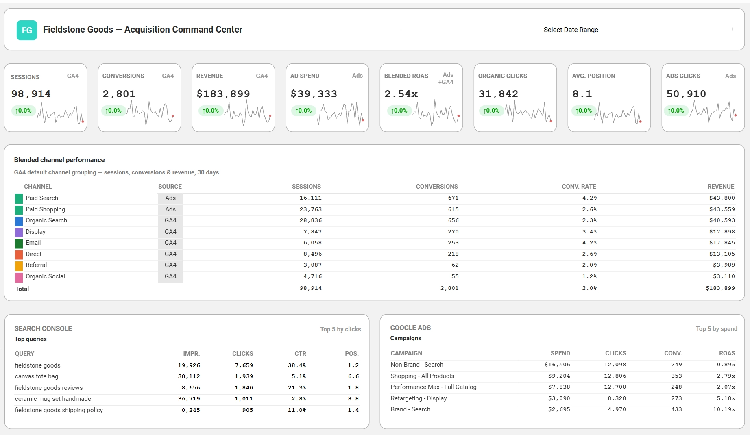Select the query 'fieldstone goods shipping policy'

click(59, 410)
